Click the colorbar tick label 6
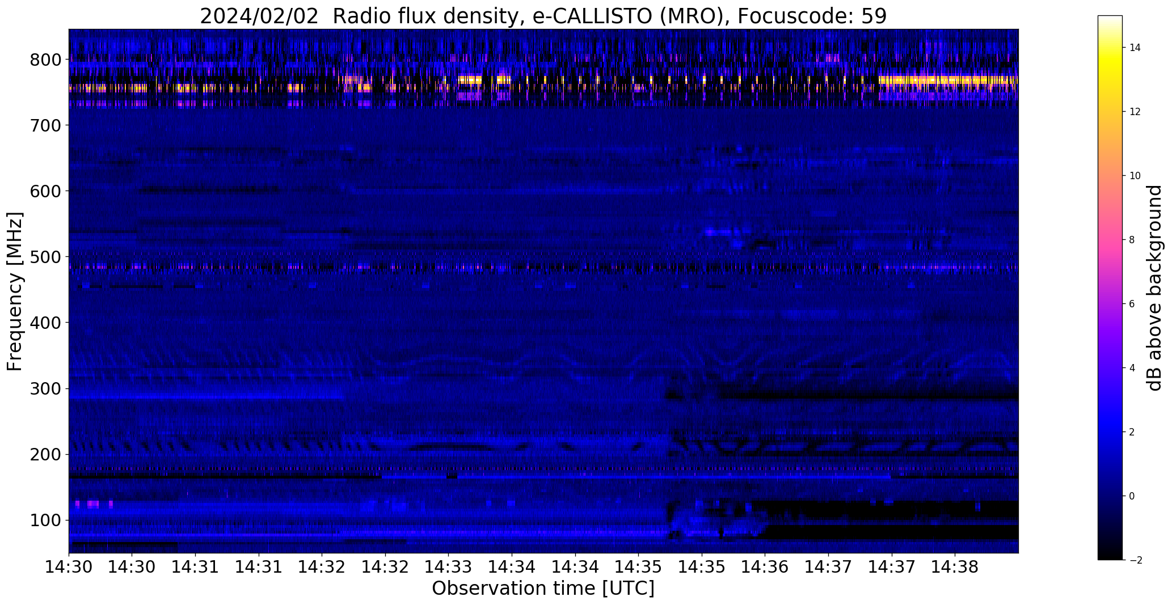 [x=1132, y=304]
